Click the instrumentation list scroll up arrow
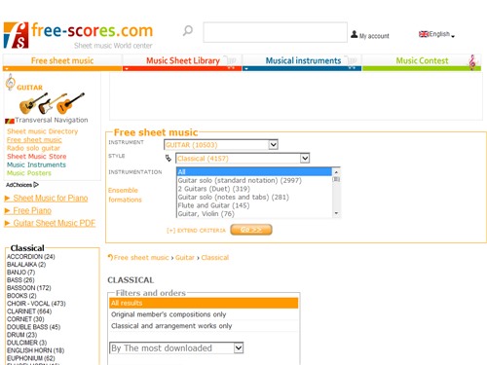This screenshot has width=487, height=365. click(x=336, y=171)
